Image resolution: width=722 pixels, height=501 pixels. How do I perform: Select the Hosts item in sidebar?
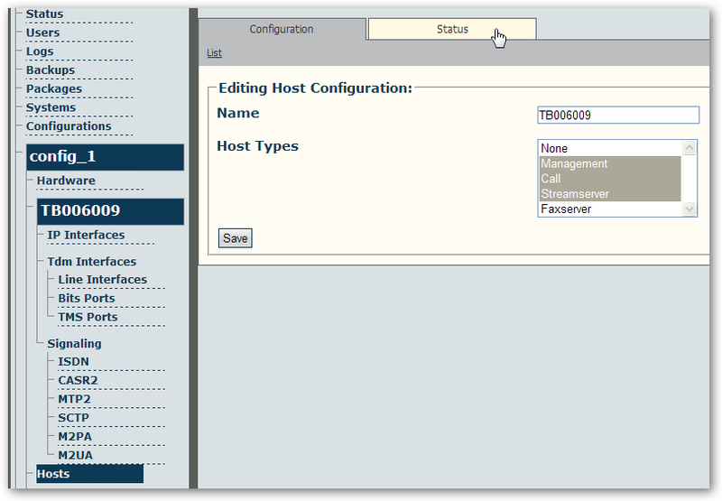[53, 474]
